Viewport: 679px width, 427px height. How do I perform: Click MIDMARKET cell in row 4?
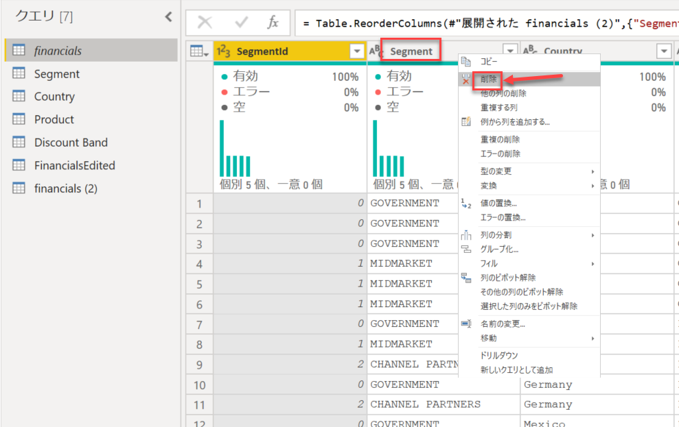(x=412, y=264)
